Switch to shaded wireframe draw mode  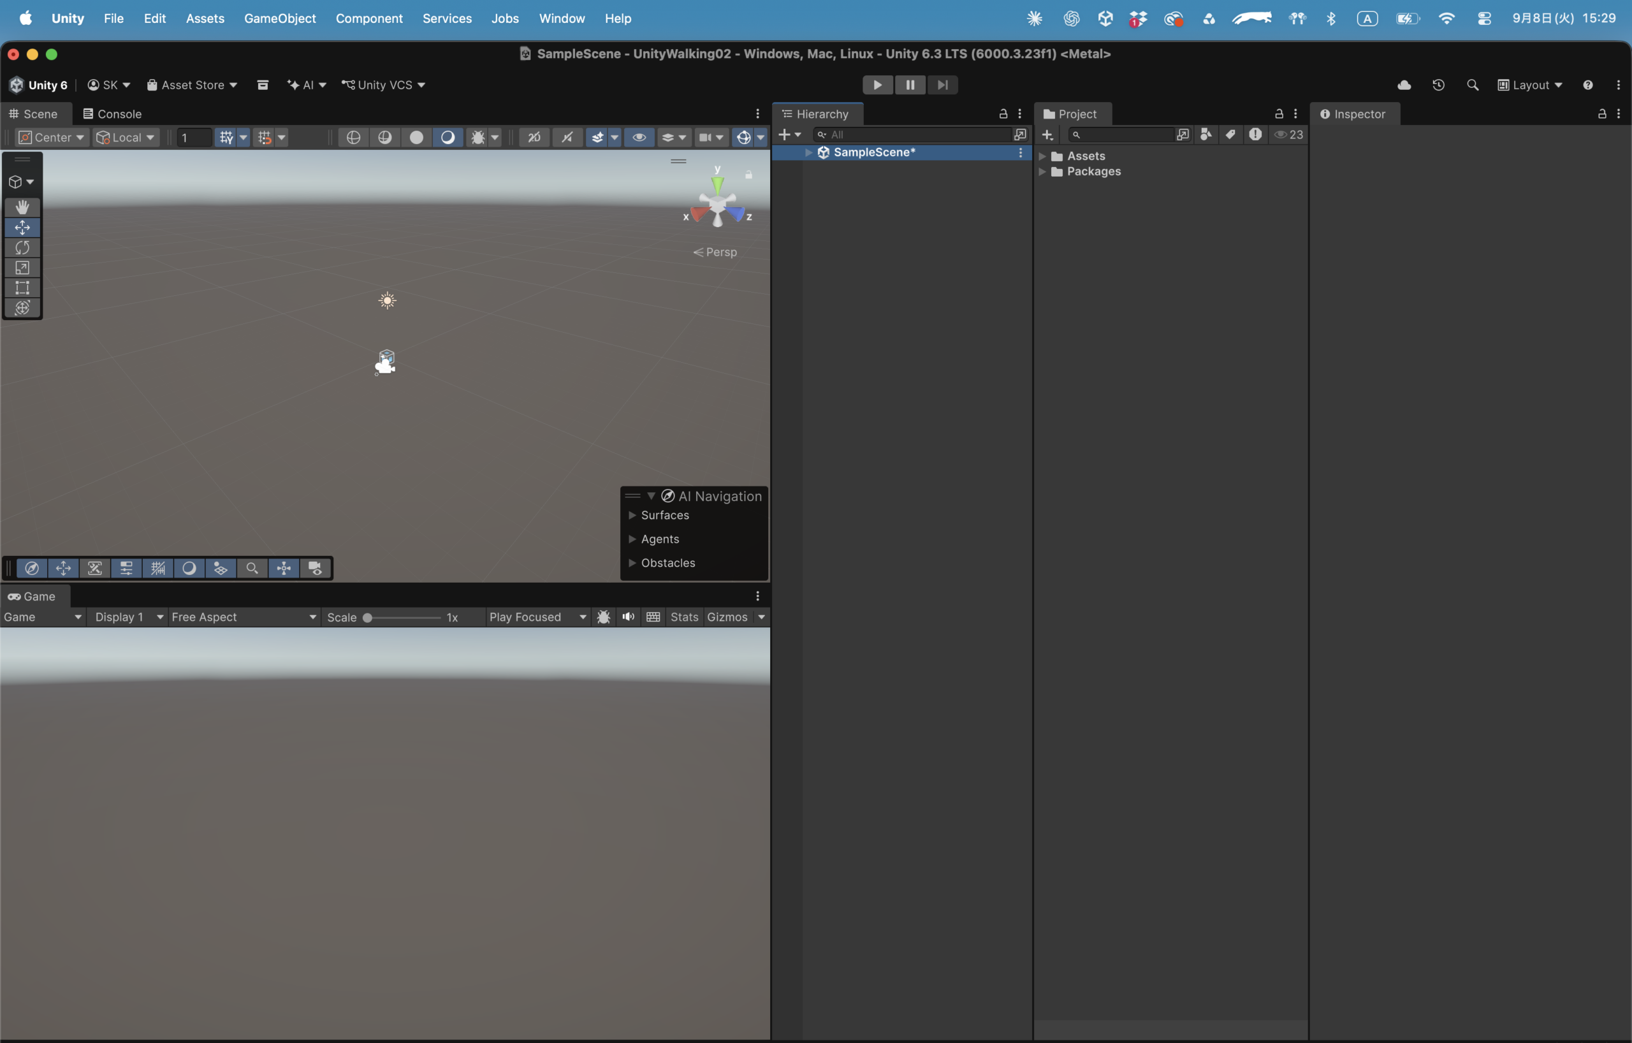pyautogui.click(x=385, y=138)
